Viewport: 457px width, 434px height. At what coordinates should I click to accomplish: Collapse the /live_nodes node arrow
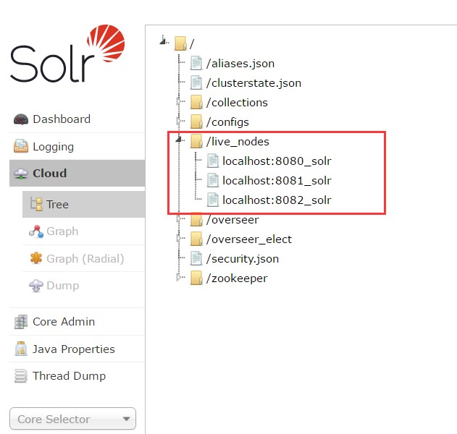point(179,140)
